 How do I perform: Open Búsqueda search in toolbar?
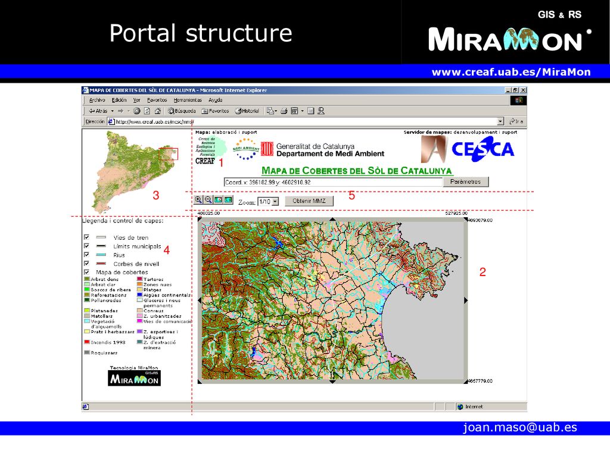coord(182,111)
